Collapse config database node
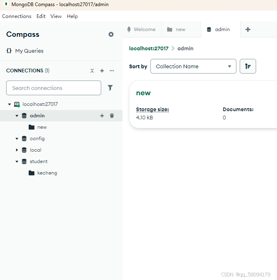 (x=17, y=139)
